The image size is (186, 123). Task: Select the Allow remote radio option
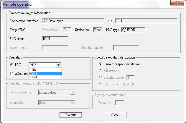pyautogui.click(x=12, y=74)
